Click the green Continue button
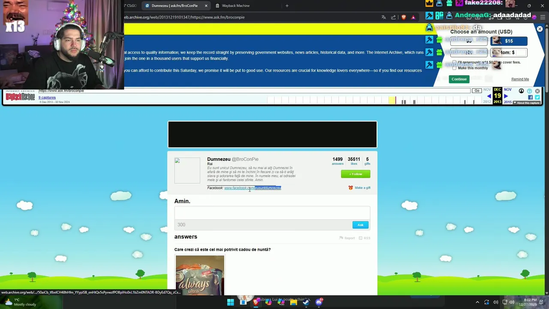 459,79
